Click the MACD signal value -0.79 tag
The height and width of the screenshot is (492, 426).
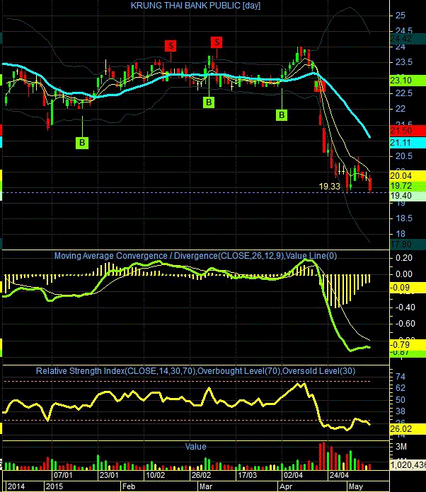[408, 345]
